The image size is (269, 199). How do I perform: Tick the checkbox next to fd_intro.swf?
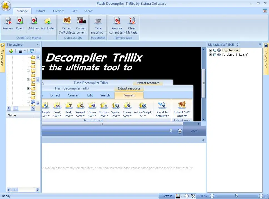[x=215, y=50]
